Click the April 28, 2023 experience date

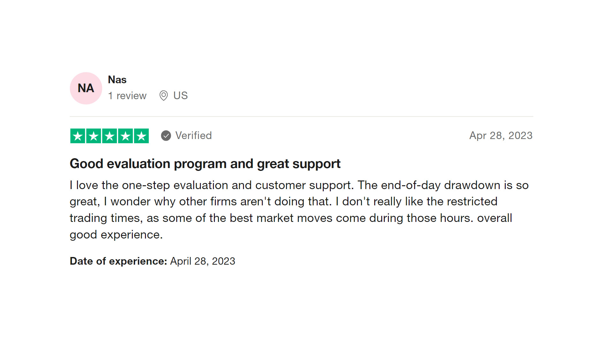(x=202, y=261)
